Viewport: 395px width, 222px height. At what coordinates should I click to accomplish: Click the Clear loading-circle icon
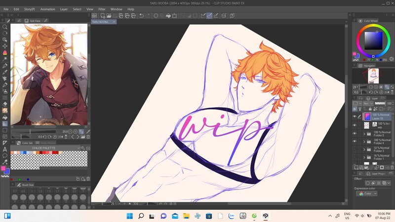click(x=156, y=16)
